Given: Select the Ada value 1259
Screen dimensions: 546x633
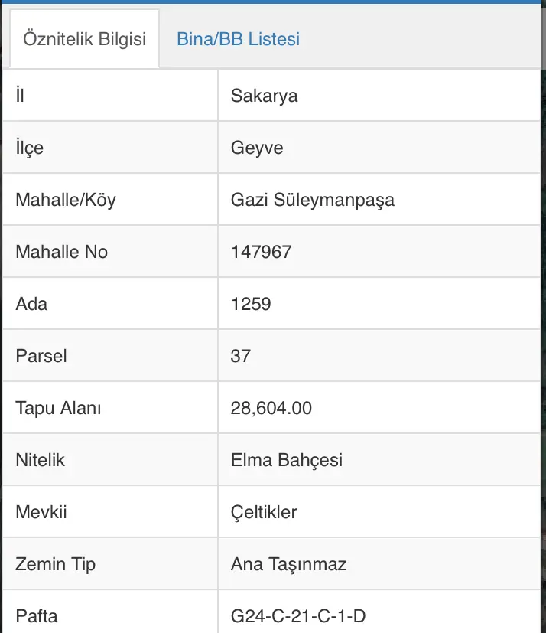Looking at the screenshot, I should (251, 304).
